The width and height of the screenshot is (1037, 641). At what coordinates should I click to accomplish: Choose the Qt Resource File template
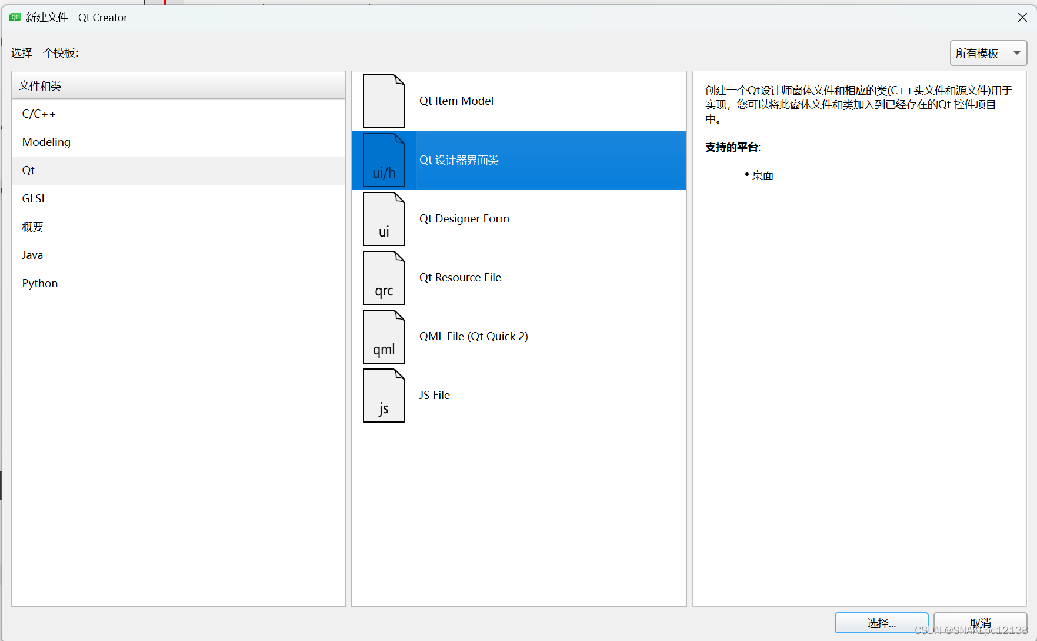click(519, 278)
